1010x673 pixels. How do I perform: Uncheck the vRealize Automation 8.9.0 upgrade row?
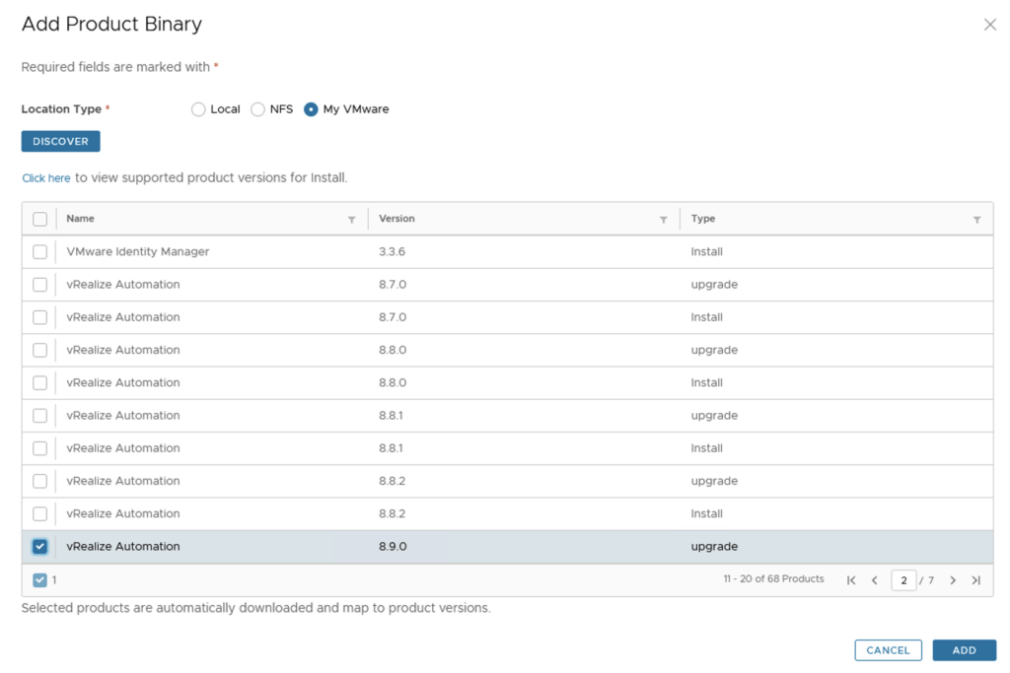tap(39, 547)
